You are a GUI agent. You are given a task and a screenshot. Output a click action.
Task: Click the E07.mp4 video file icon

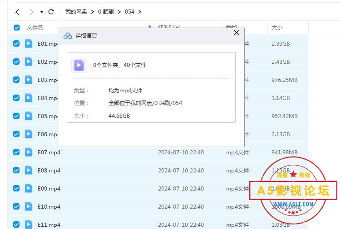29,152
